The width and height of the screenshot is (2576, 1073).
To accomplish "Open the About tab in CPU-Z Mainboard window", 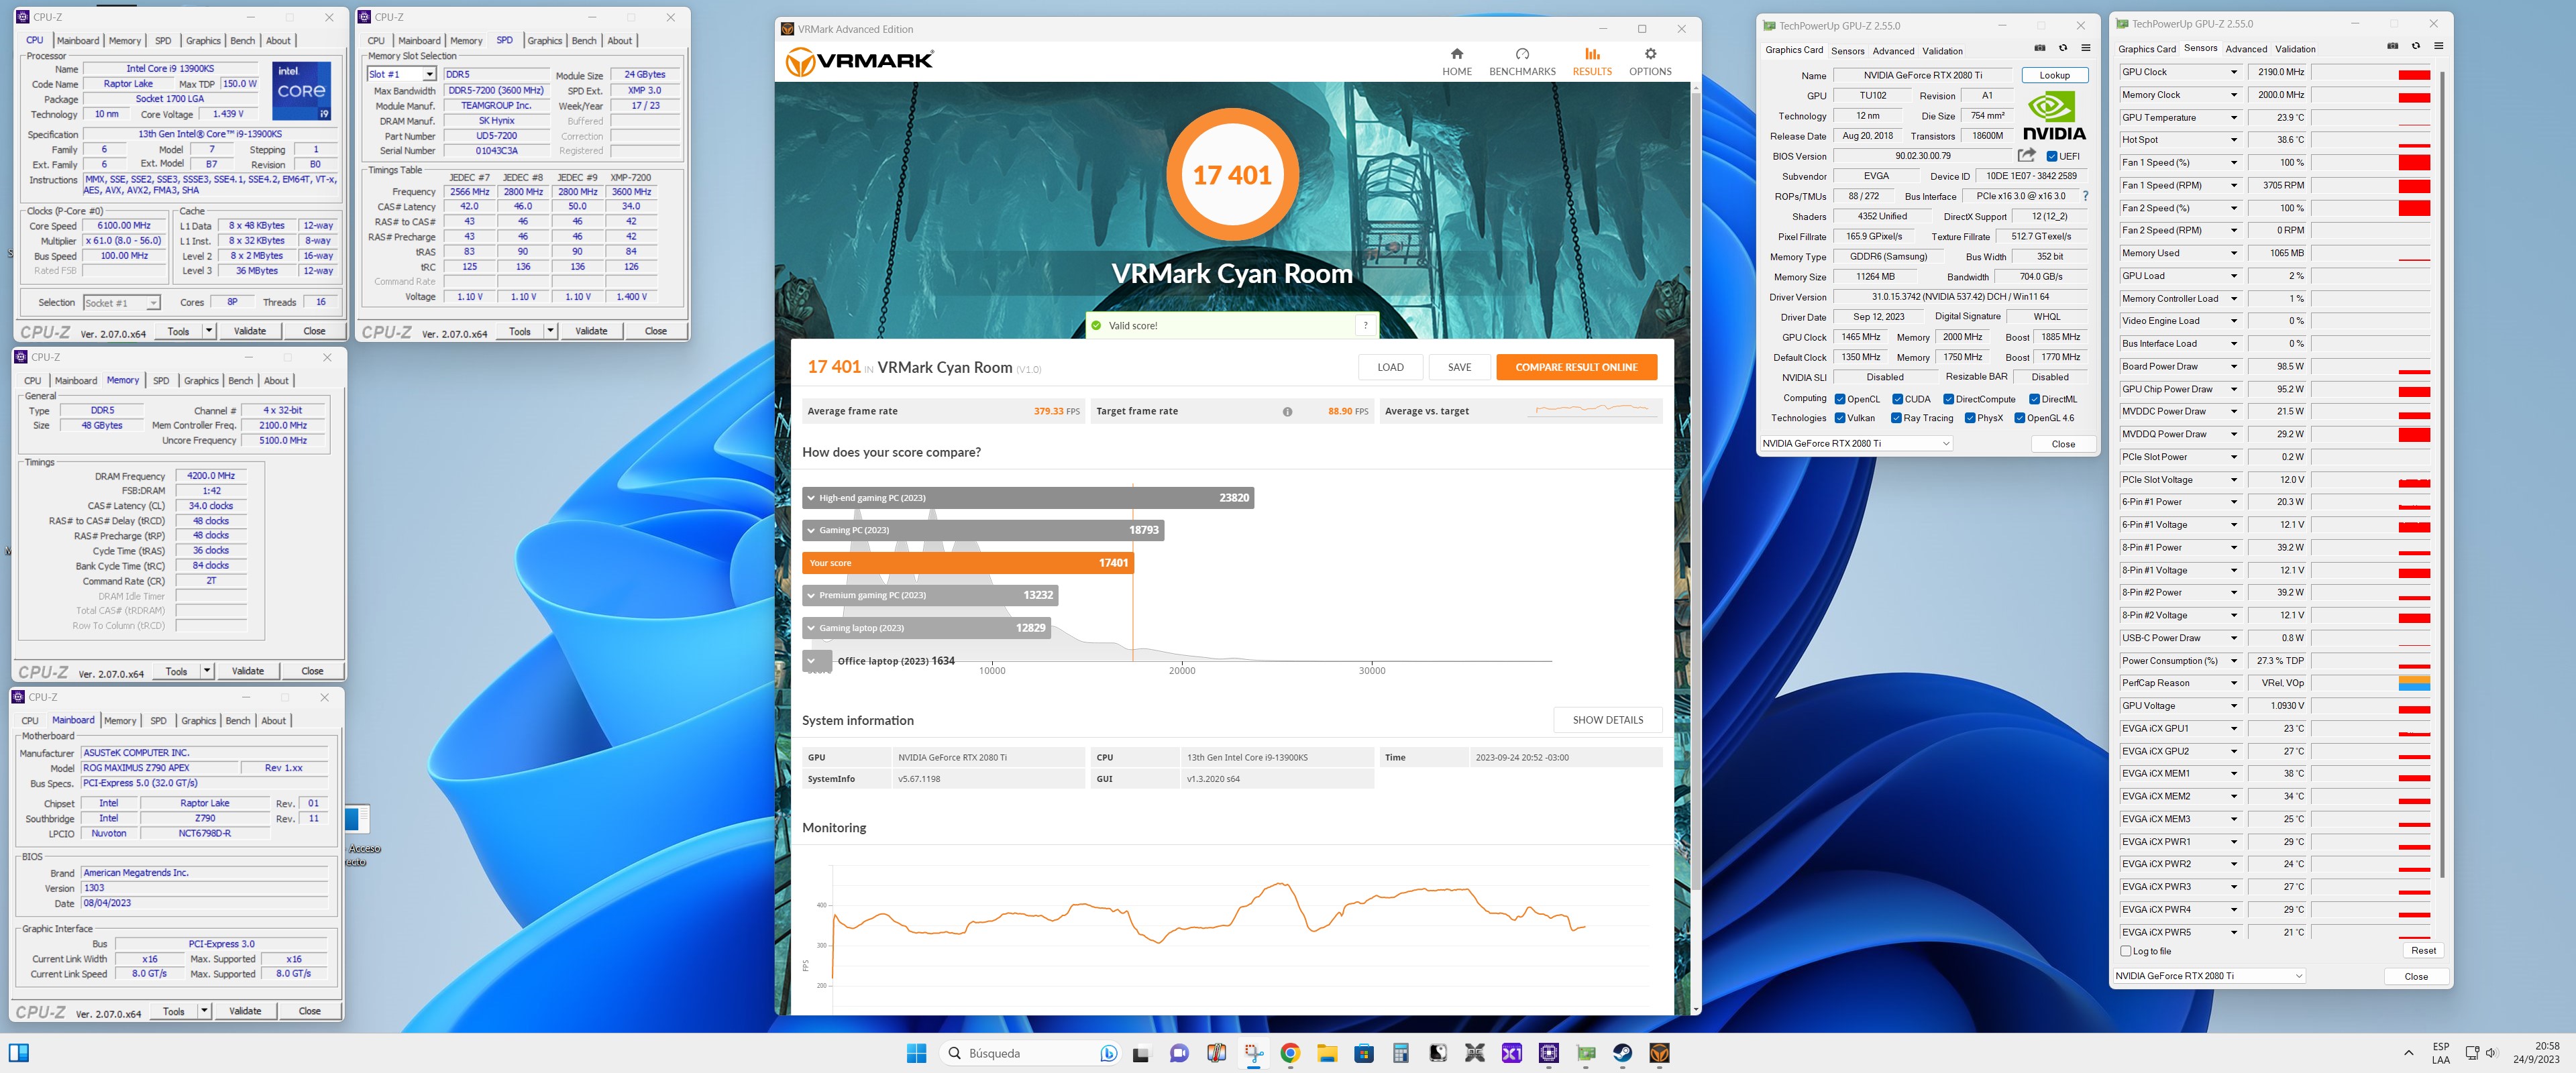I will [273, 721].
